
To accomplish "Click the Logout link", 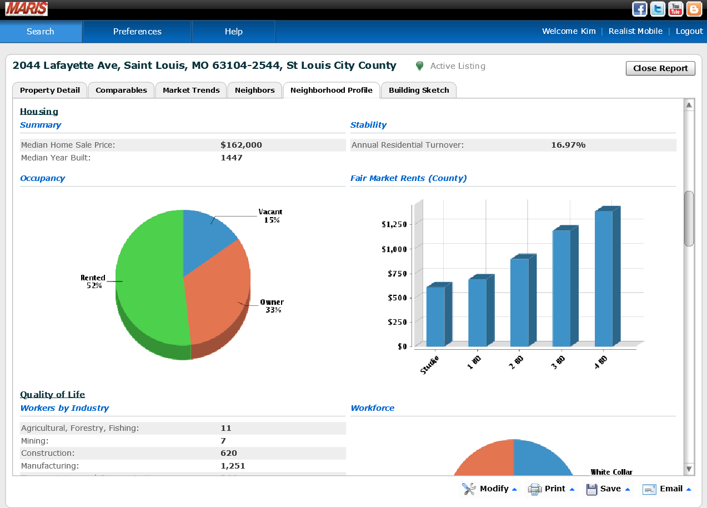I will coord(689,31).
